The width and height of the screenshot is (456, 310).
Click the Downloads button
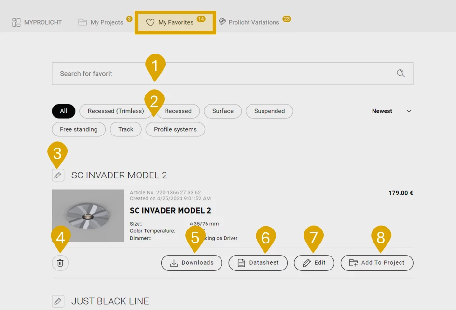pyautogui.click(x=192, y=263)
